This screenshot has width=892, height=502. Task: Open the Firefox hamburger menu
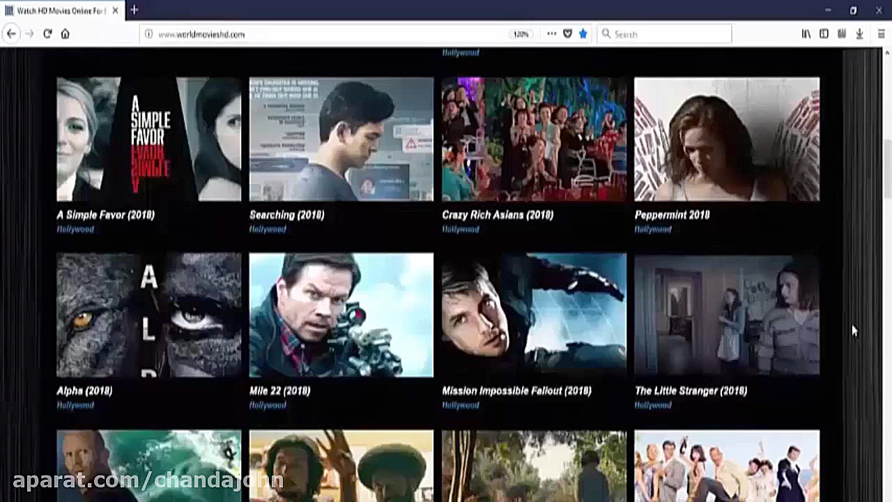pyautogui.click(x=881, y=33)
